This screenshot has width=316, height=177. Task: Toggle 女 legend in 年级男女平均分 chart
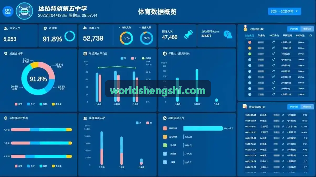pos(134,58)
